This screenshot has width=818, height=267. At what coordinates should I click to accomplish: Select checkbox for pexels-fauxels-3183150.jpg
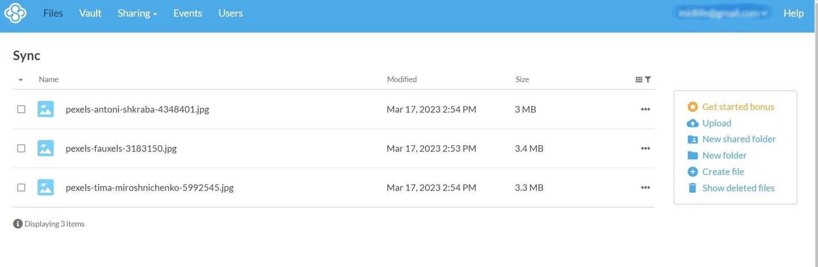tap(21, 149)
